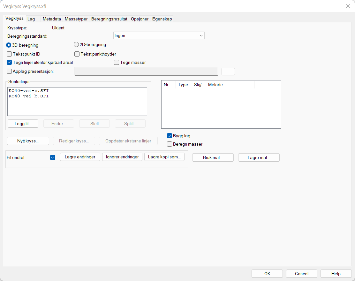Tick the Tegn masser checkbox
Image resolution: width=355 pixels, height=281 pixels.
click(x=117, y=63)
